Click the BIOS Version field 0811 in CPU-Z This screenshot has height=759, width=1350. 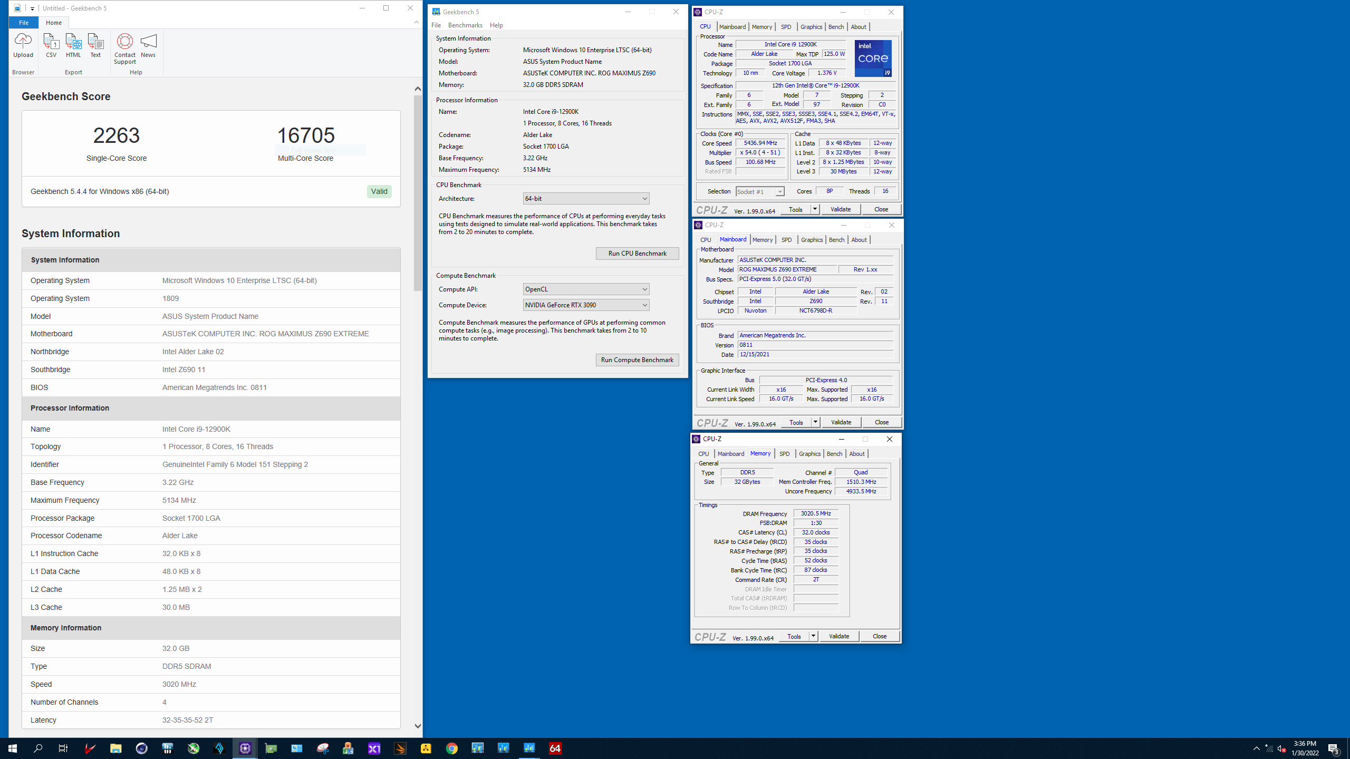pyautogui.click(x=815, y=345)
